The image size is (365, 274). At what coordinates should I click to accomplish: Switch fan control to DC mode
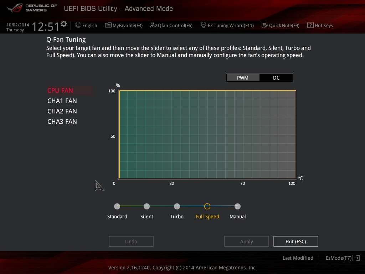tap(276, 78)
